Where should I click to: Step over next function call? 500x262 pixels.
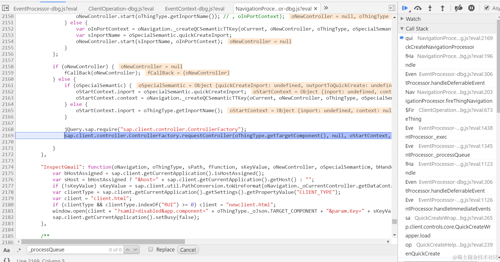coord(418,8)
